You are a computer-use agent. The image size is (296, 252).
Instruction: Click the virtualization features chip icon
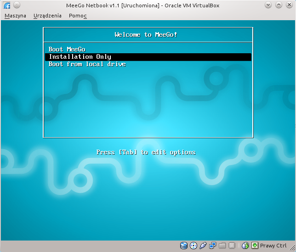click(232, 246)
